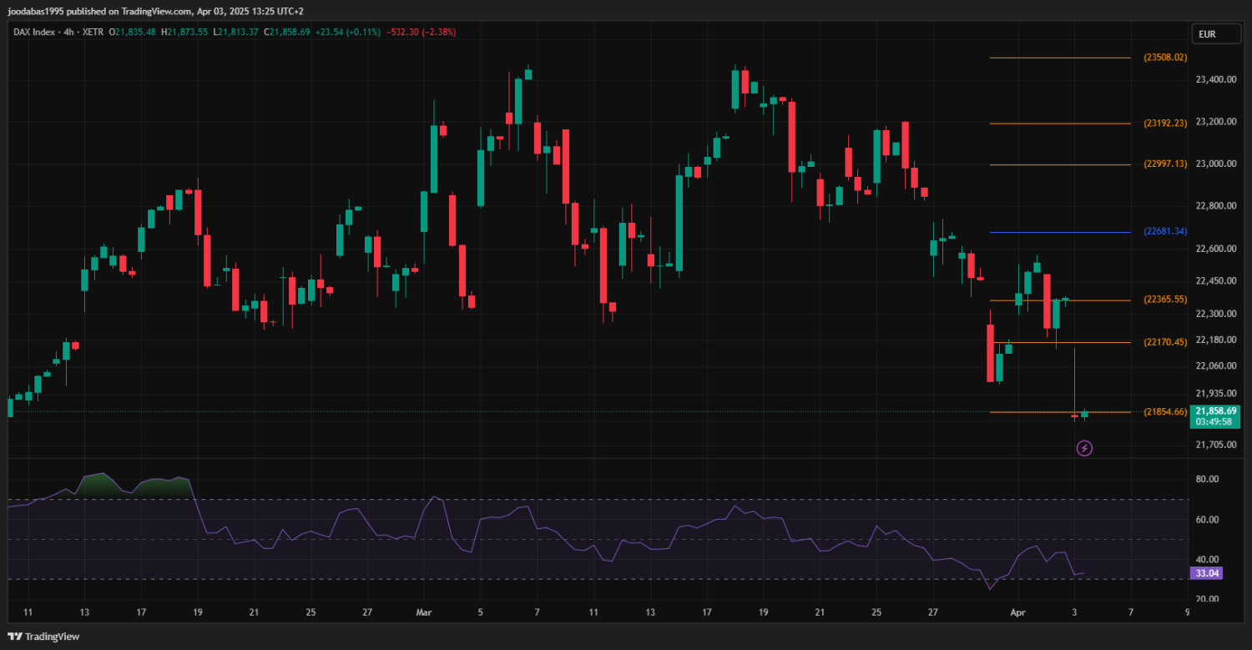The width and height of the screenshot is (1252, 650).
Task: Select the 22365.55 level label
Action: click(1165, 300)
